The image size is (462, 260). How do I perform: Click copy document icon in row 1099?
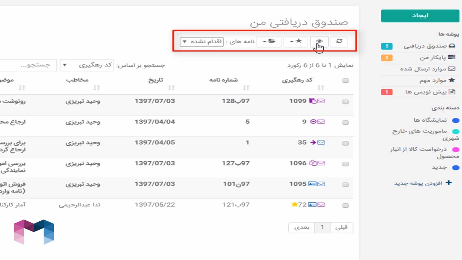pos(312,101)
